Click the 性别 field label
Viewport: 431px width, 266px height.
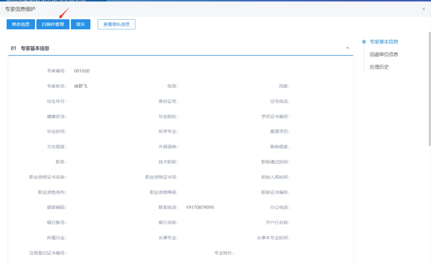(x=172, y=86)
